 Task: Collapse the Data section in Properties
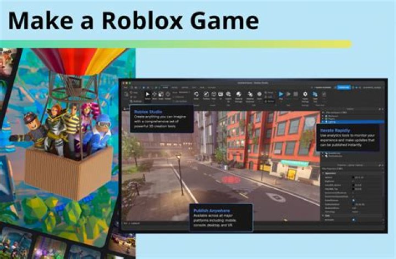point(324,216)
